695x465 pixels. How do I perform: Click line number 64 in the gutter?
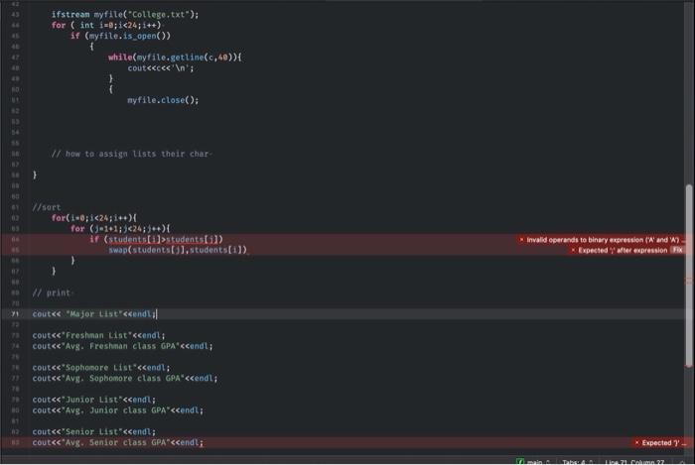point(15,239)
